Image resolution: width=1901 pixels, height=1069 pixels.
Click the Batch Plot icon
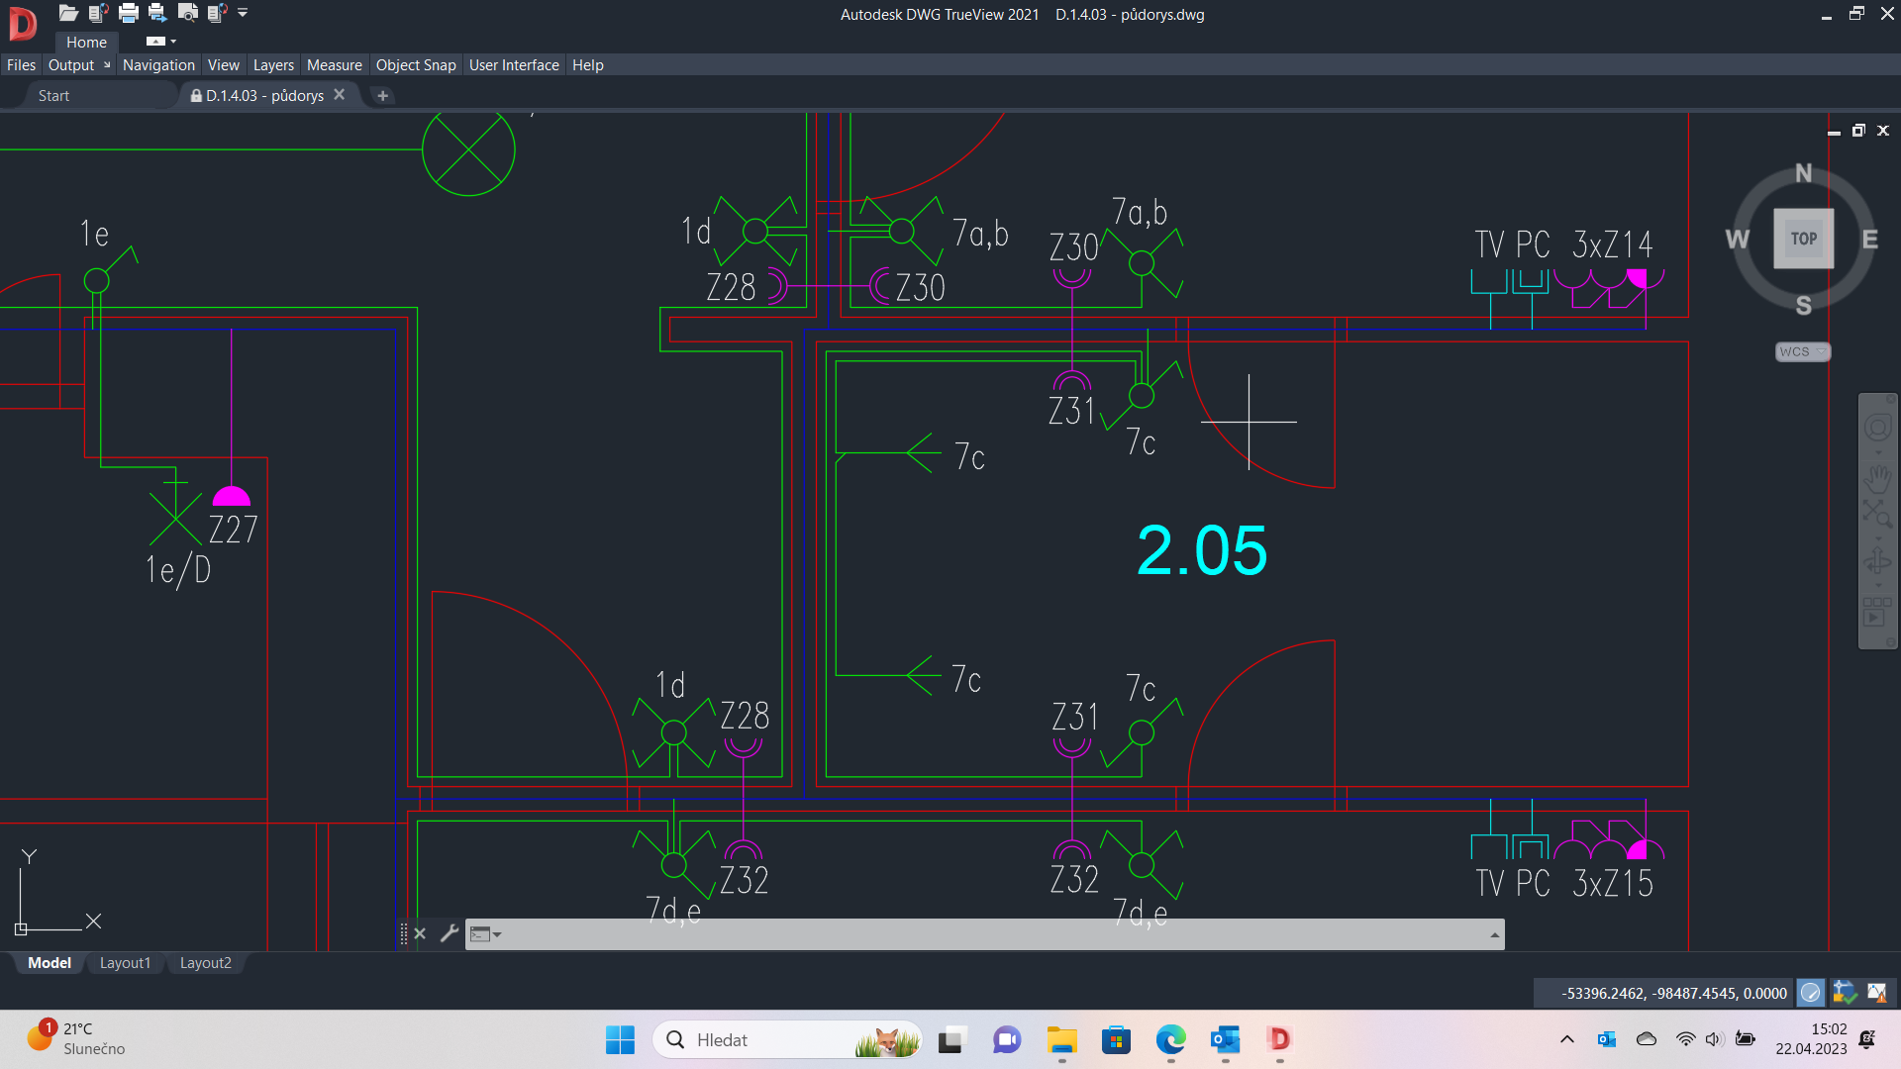[x=157, y=13]
